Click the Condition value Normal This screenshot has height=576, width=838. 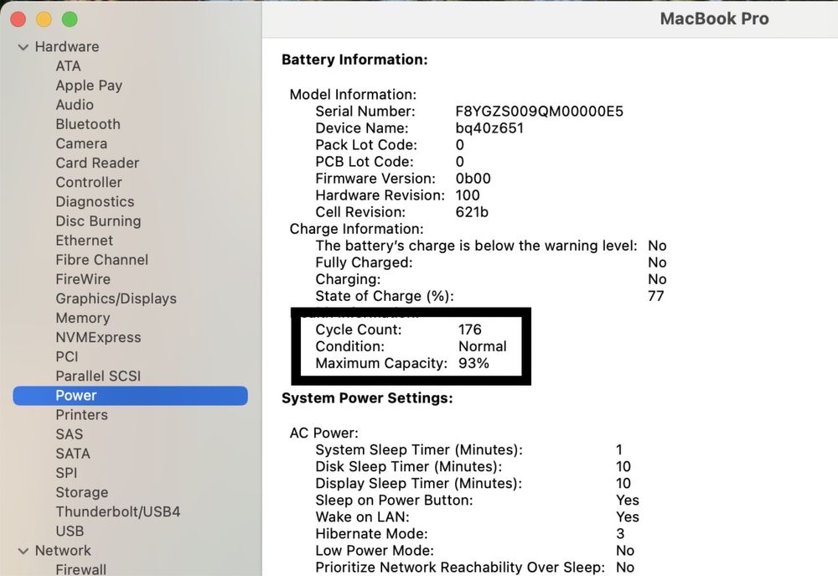483,346
